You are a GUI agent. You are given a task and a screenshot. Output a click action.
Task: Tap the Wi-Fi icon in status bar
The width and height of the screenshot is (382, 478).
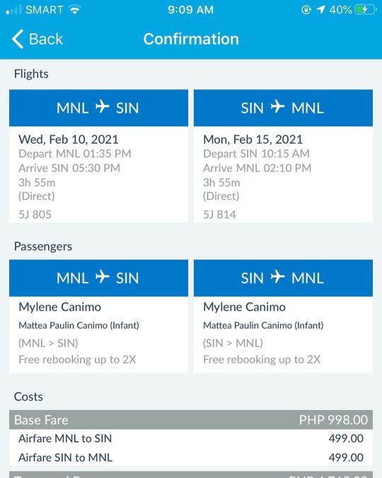pos(75,10)
